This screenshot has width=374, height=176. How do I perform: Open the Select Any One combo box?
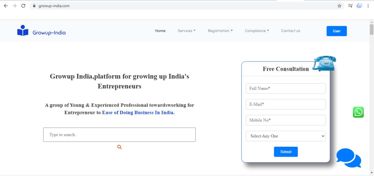click(x=286, y=136)
